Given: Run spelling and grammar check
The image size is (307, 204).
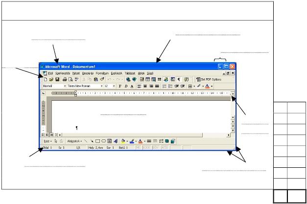Looking at the screenshot, I should coord(76,79).
